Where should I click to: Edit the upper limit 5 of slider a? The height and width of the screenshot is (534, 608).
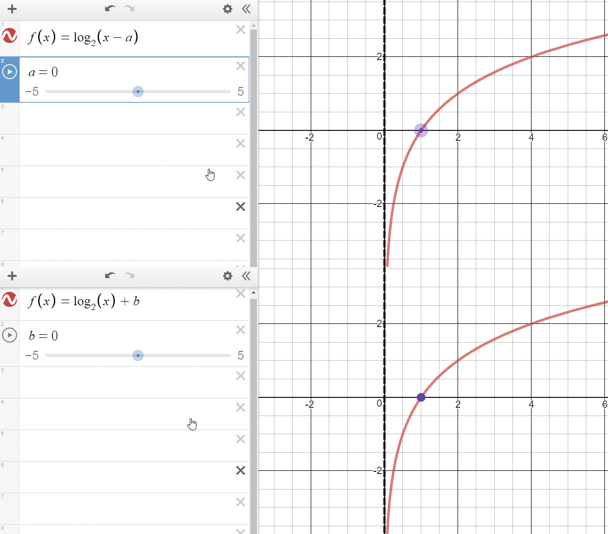[x=240, y=92]
